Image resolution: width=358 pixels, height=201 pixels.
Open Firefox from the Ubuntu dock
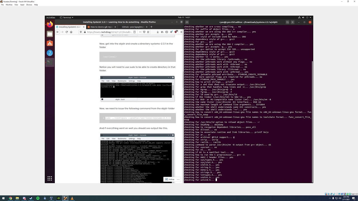pyautogui.click(x=50, y=25)
